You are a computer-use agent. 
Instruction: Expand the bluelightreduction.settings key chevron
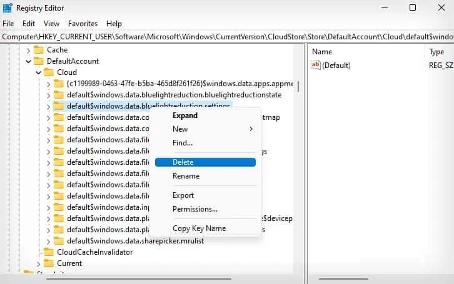pyautogui.click(x=48, y=107)
